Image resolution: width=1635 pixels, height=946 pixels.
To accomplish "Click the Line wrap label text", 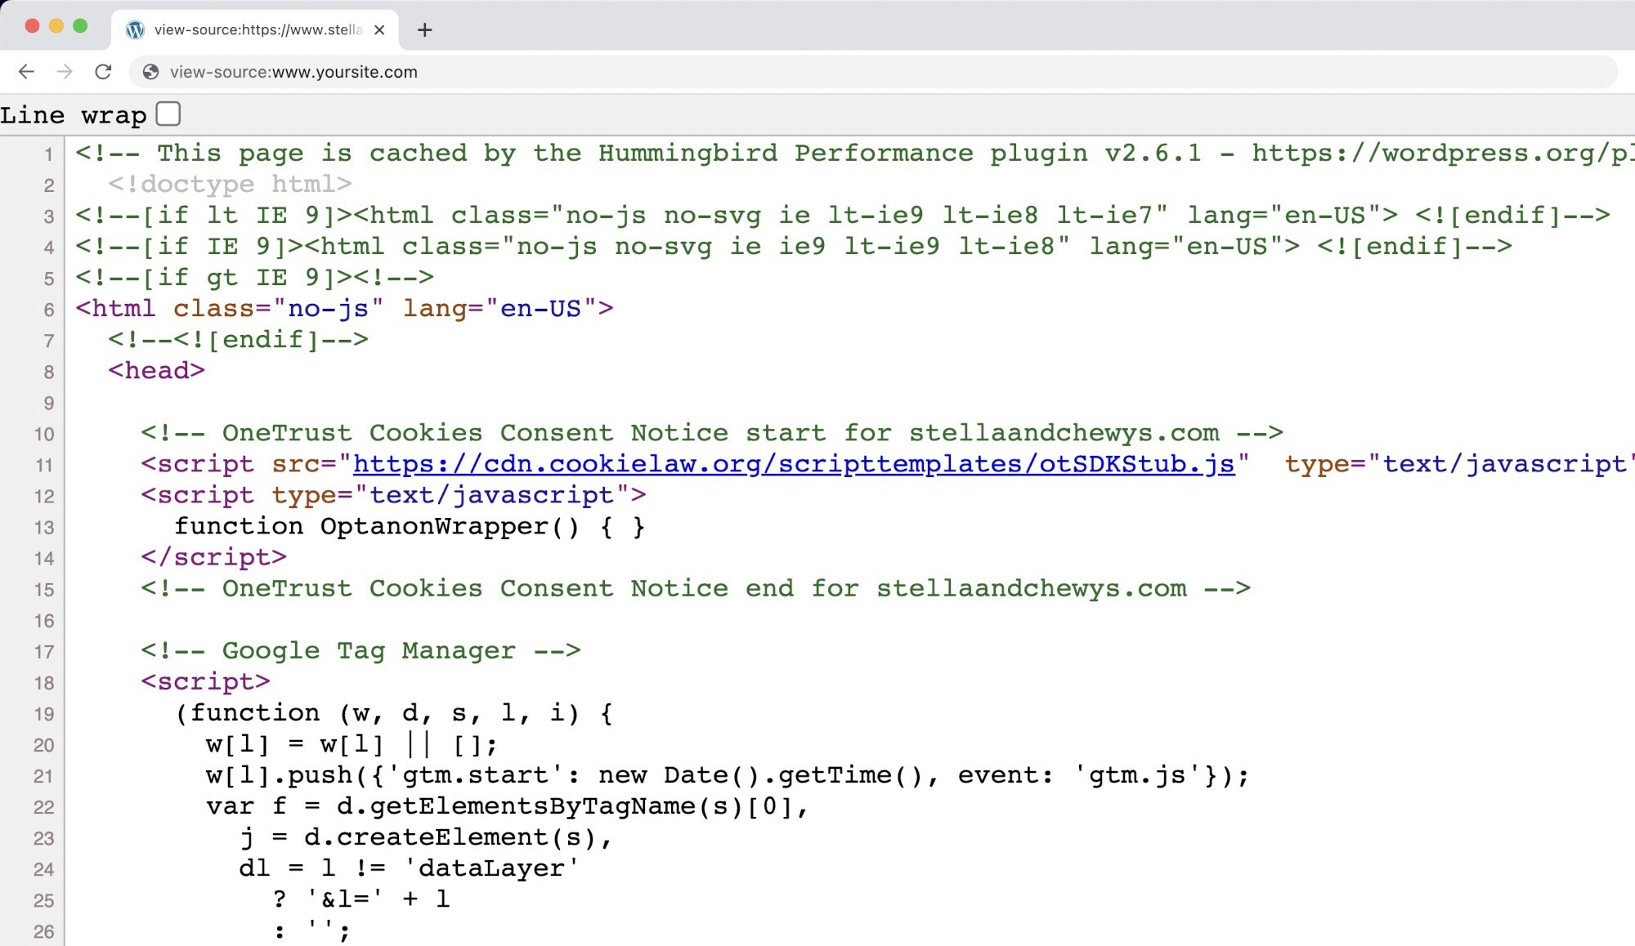I will (73, 115).
